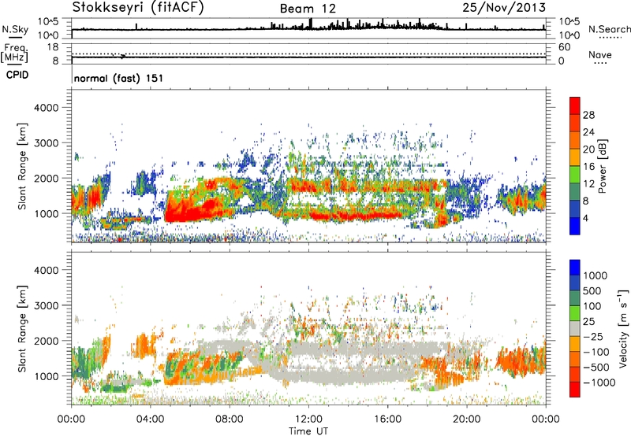Click the '4' tick on the power colorbar
The image size is (631, 436).
(x=585, y=218)
